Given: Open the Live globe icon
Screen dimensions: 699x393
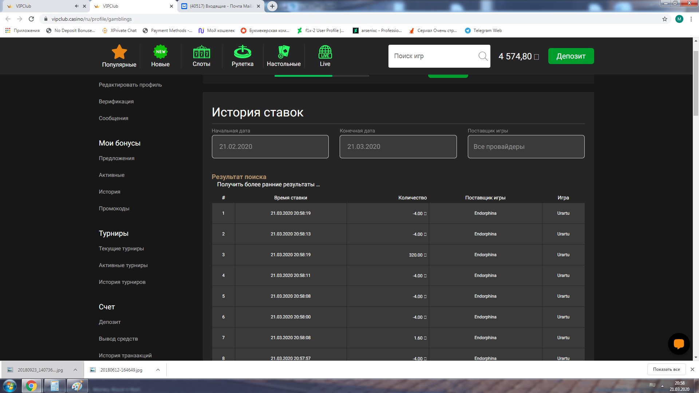Looking at the screenshot, I should pos(325,52).
